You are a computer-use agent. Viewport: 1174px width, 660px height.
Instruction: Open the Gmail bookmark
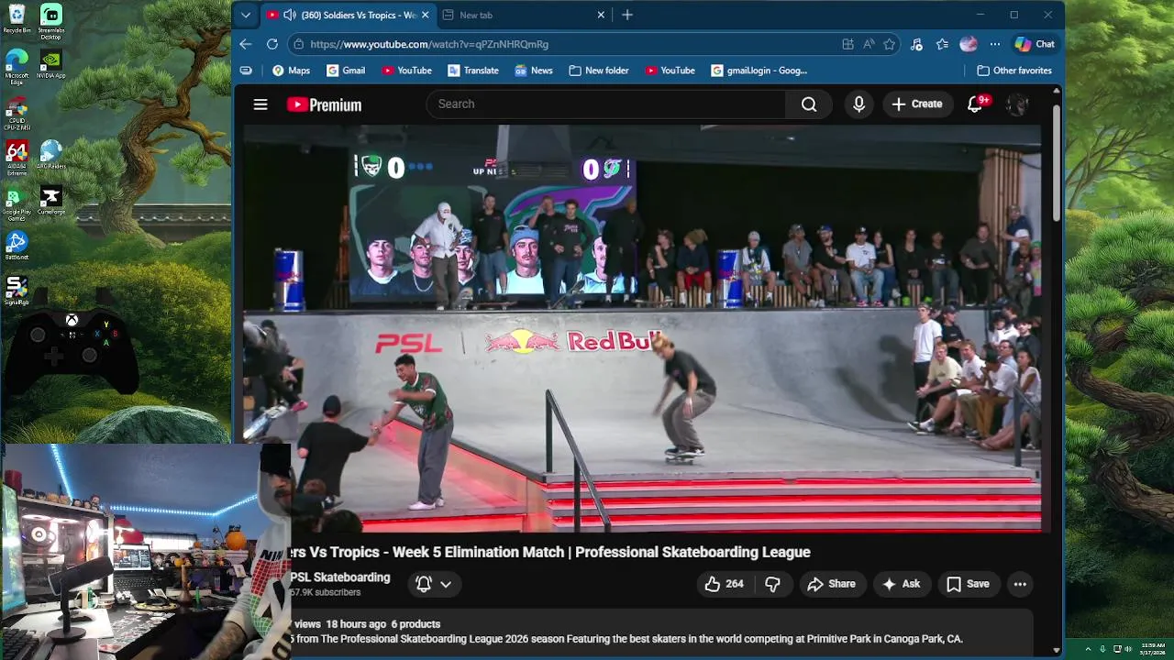click(346, 71)
